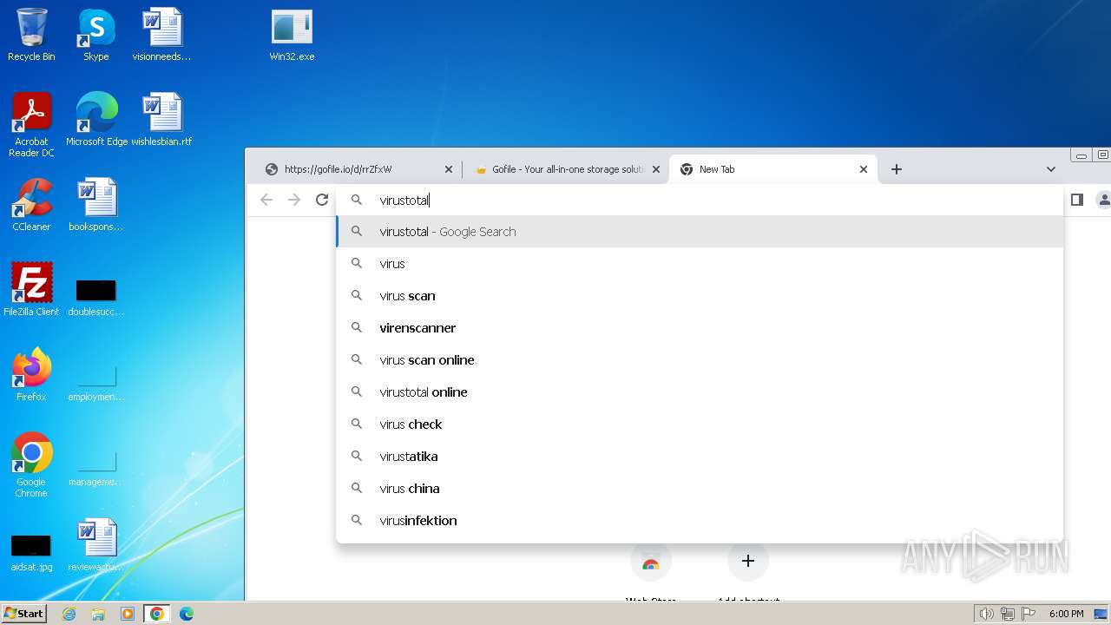This screenshot has width=1111, height=625.
Task: Select Win32.exe on the desktop
Action: pos(292,36)
